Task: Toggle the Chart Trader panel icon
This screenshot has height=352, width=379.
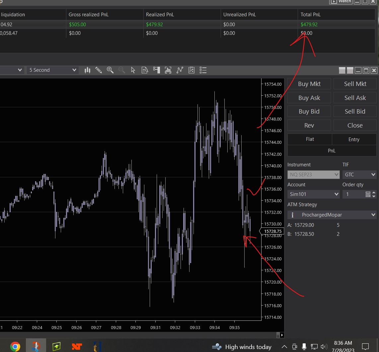Action: (156, 70)
